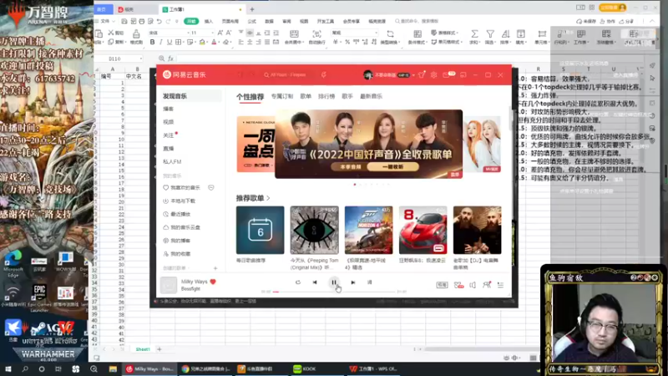The width and height of the screenshot is (668, 376).
Task: Toggle the loop playback mode icon
Action: point(298,282)
